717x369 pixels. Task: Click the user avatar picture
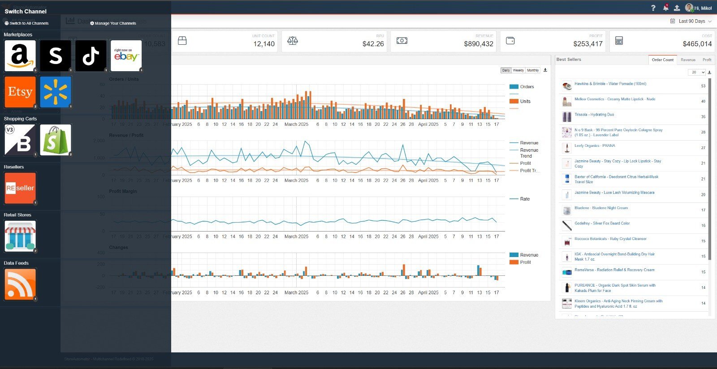click(689, 8)
